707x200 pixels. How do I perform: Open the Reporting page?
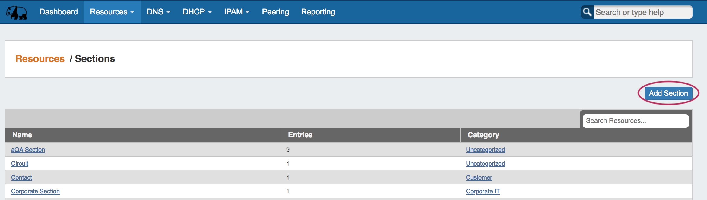pos(318,12)
